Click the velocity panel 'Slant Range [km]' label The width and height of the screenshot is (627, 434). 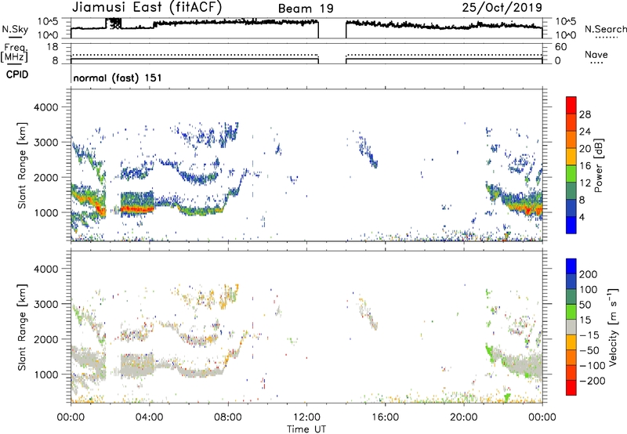click(22, 327)
